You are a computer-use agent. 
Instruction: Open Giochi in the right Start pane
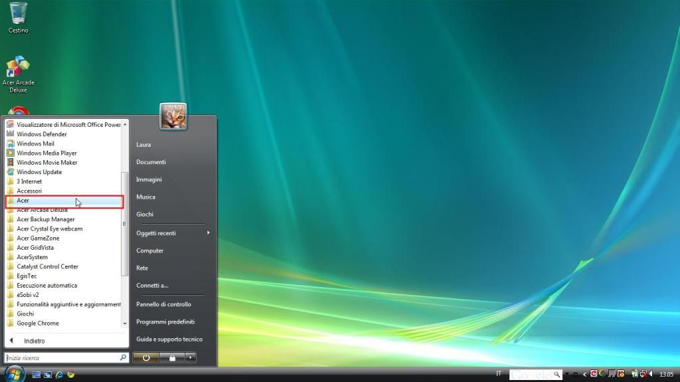[145, 214]
